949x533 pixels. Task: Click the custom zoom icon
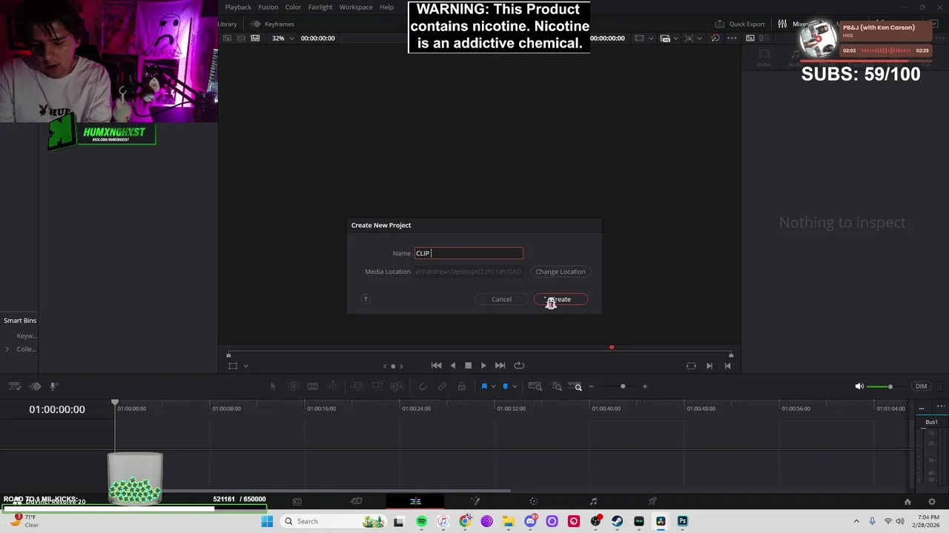click(576, 386)
